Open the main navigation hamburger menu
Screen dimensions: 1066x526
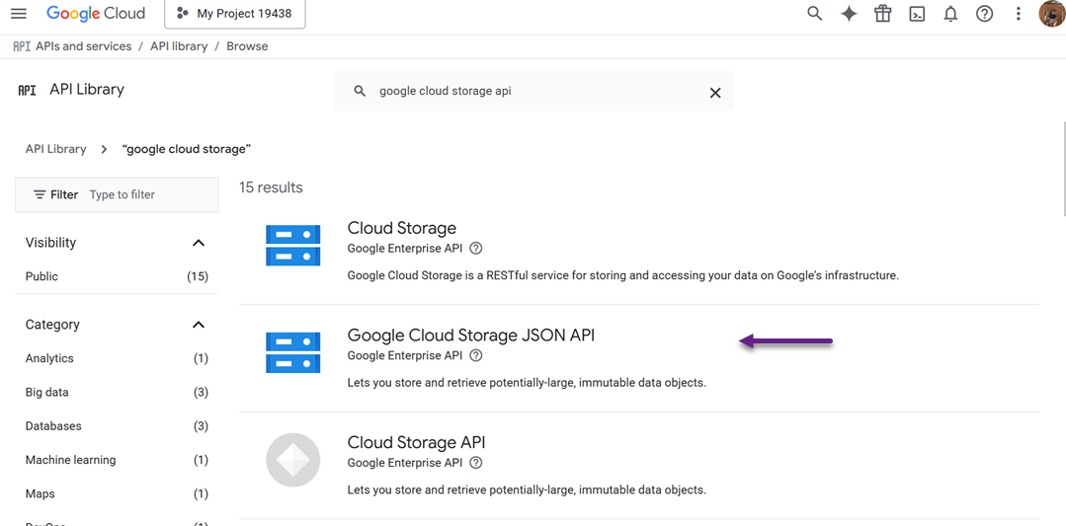[x=19, y=14]
